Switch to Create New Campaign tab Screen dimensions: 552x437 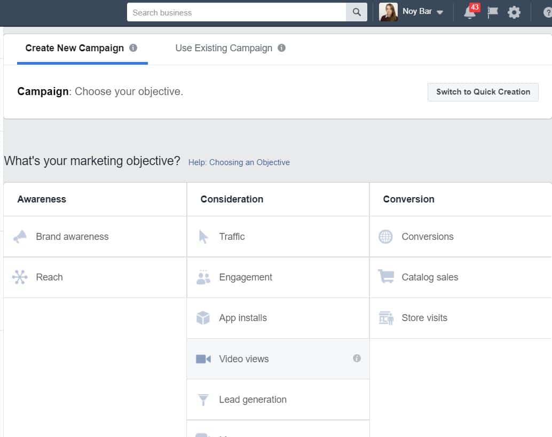75,48
